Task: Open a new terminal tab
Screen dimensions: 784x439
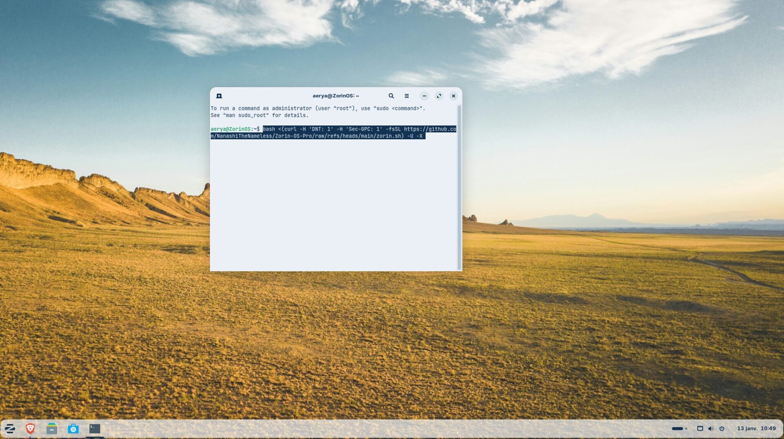Action: click(x=219, y=96)
